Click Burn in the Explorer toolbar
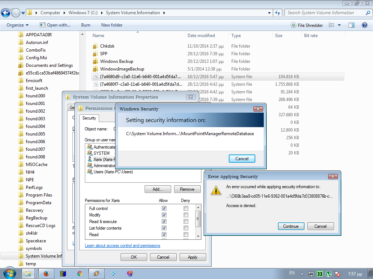The image size is (373, 279). (86, 25)
